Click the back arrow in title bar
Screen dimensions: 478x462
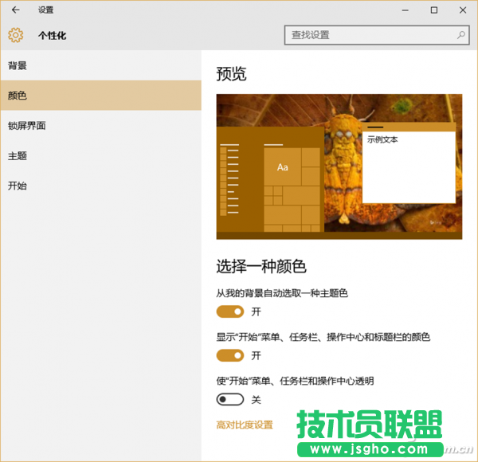(15, 10)
